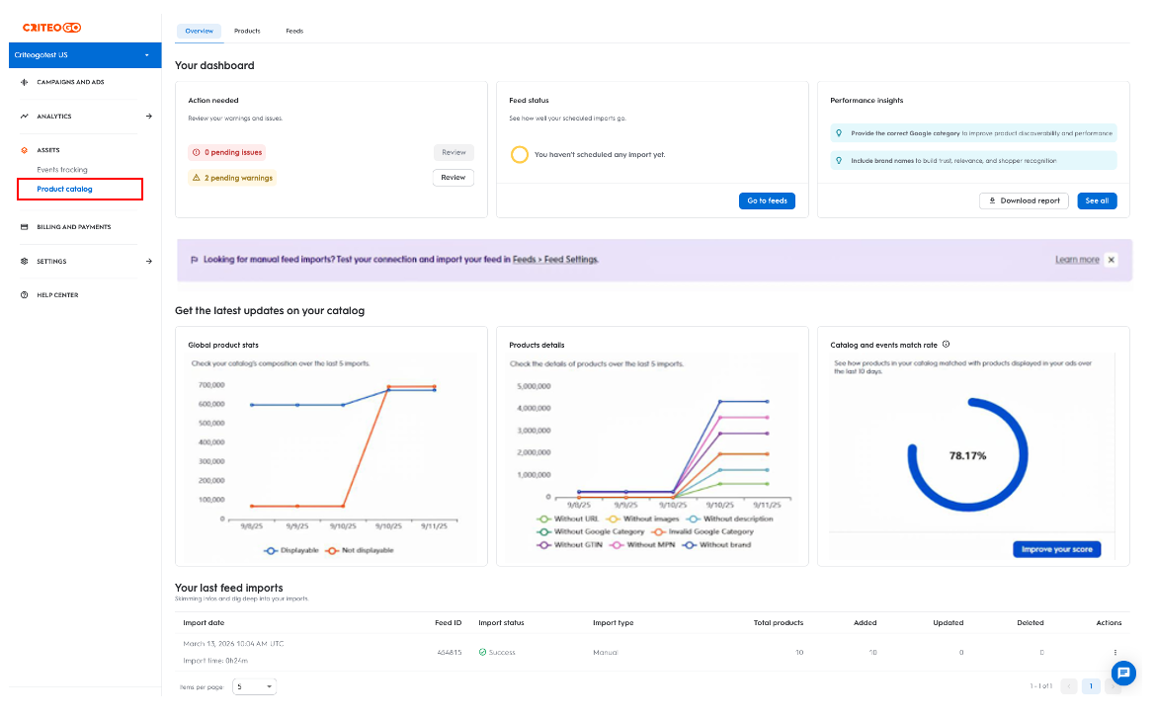Screen dimensions: 1156x717
Task: Toggle the Displayable series in chart legend
Action: (291, 550)
